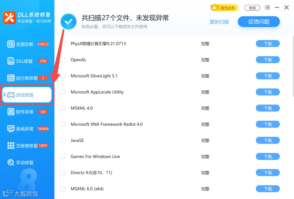The height and width of the screenshot is (199, 294).
Task: Open the 软件异常 sidebar section
Action: click(27, 112)
